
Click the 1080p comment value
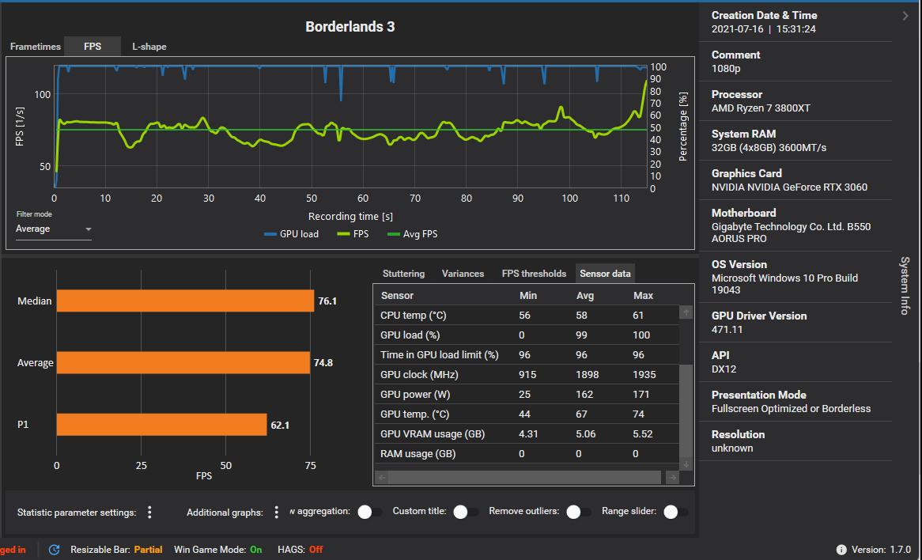click(726, 68)
